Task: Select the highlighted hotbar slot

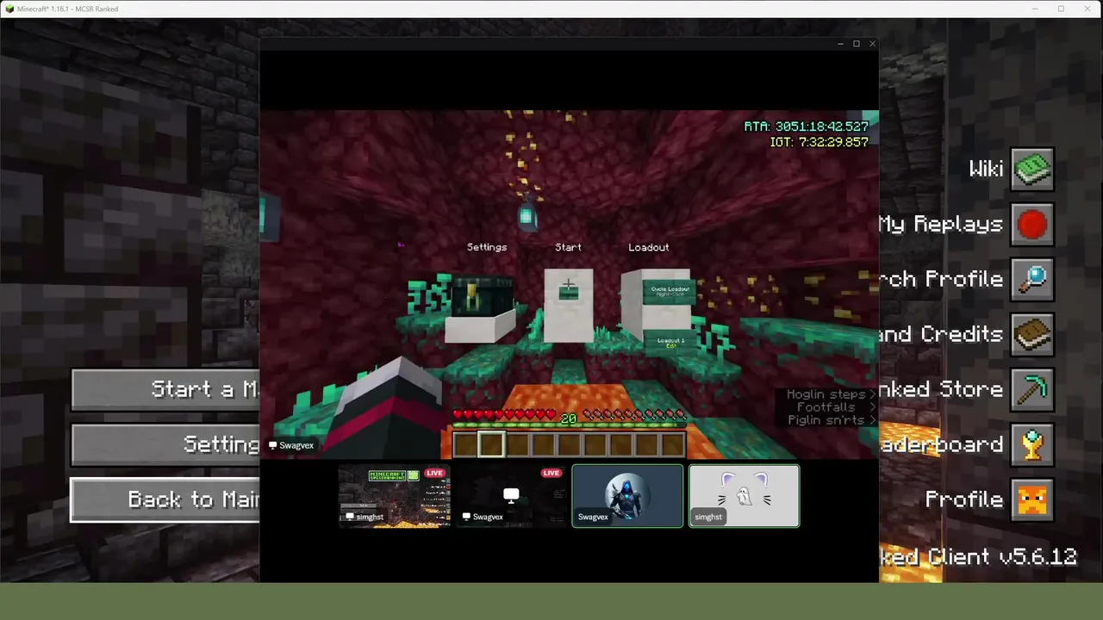Action: tap(491, 444)
